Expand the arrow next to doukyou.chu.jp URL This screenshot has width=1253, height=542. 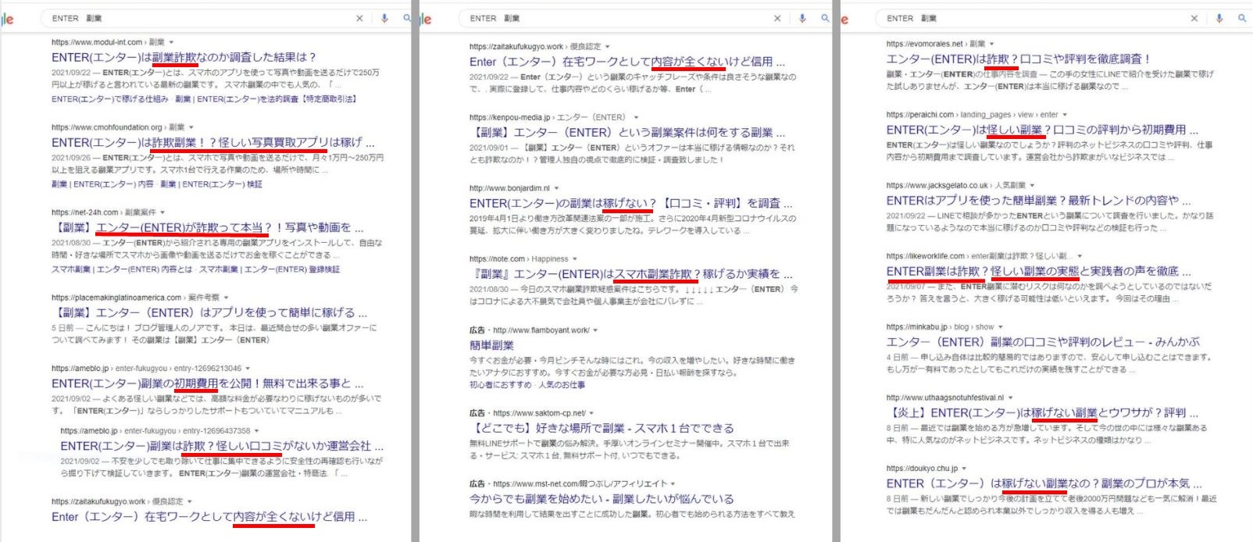965,469
